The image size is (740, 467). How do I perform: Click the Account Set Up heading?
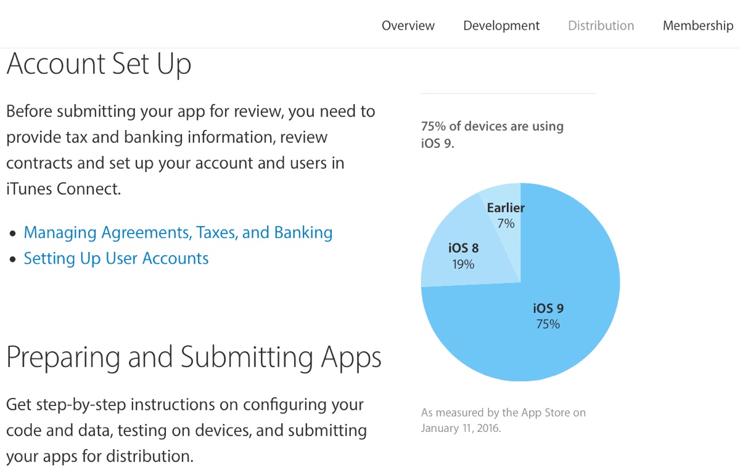click(x=99, y=65)
